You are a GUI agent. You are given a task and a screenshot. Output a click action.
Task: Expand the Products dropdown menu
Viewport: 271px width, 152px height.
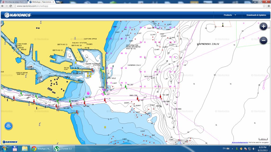[230, 15]
